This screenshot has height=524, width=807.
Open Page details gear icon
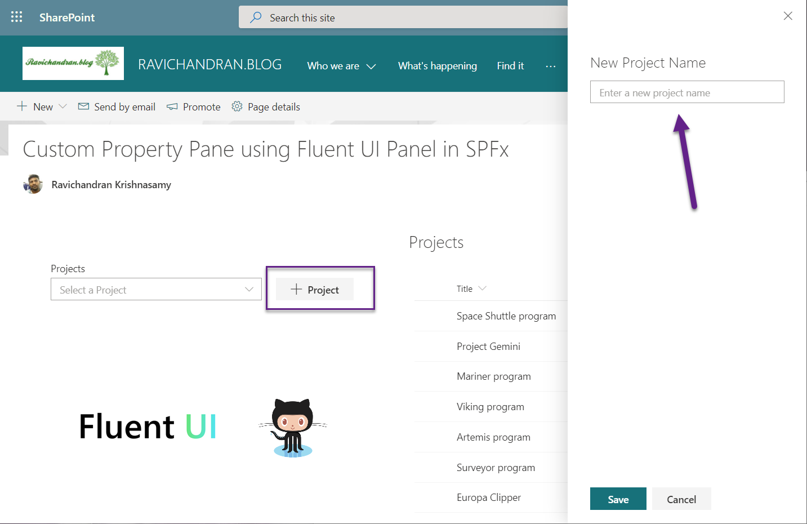pos(237,106)
